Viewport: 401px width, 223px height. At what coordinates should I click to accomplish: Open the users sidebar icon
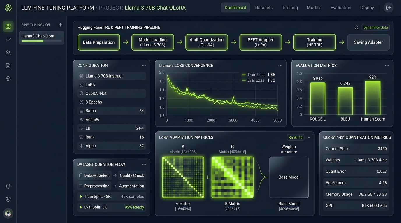click(8, 53)
